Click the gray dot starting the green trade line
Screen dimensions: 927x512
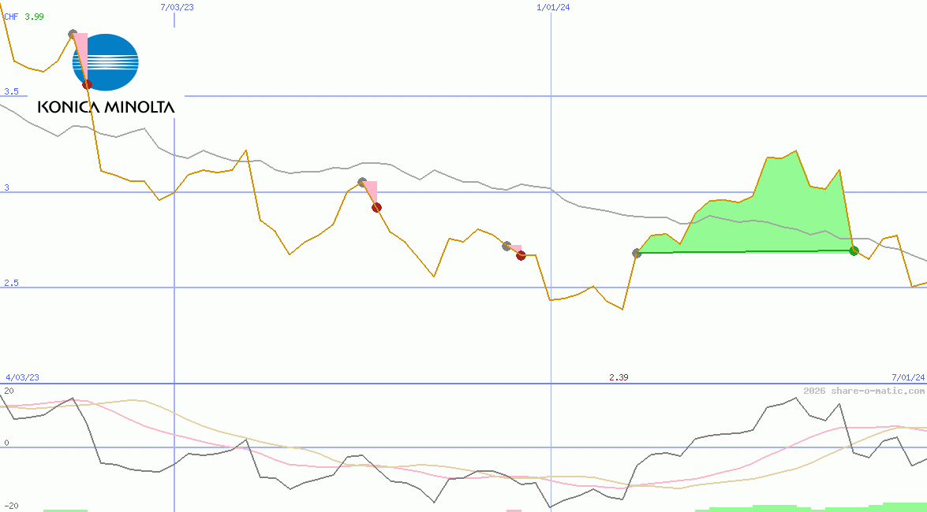point(636,253)
